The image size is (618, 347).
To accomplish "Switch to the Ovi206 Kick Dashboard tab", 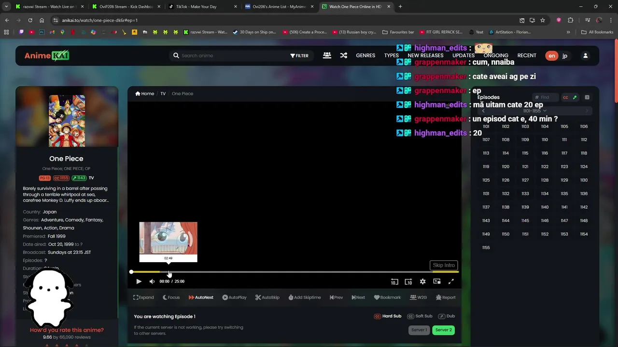I will pyautogui.click(x=126, y=7).
